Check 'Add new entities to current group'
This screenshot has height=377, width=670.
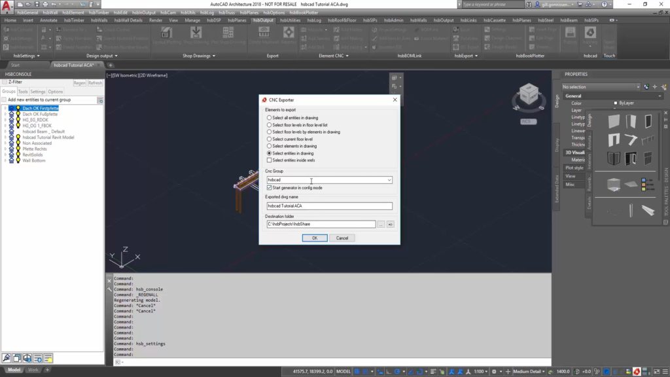[5, 99]
